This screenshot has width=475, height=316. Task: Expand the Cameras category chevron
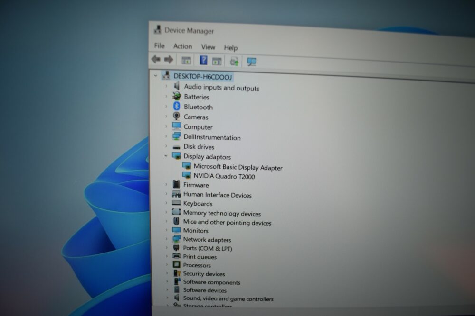(166, 117)
